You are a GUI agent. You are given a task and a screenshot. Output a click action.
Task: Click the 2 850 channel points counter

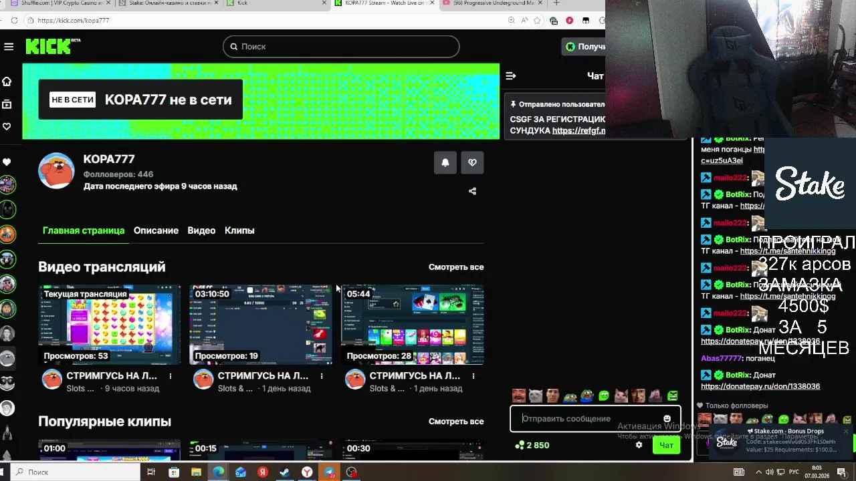coord(532,445)
